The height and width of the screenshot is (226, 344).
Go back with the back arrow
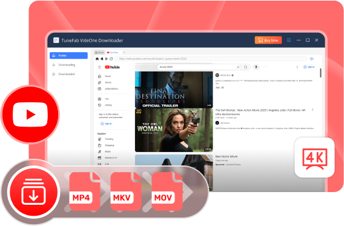(x=102, y=59)
